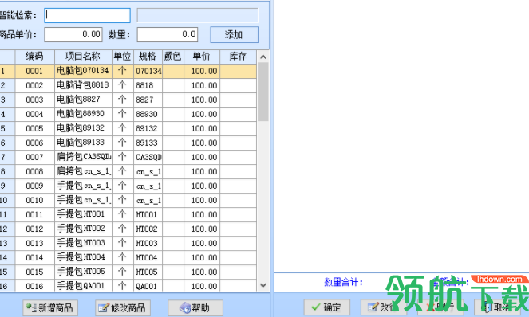Select row 肩挎包CA3SQD
Screen dimensions: 529x317
point(128,158)
